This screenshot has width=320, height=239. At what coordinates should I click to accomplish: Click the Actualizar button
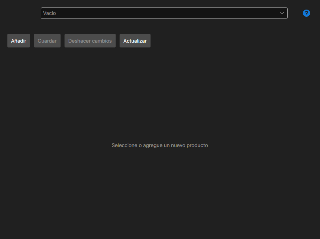point(135,41)
